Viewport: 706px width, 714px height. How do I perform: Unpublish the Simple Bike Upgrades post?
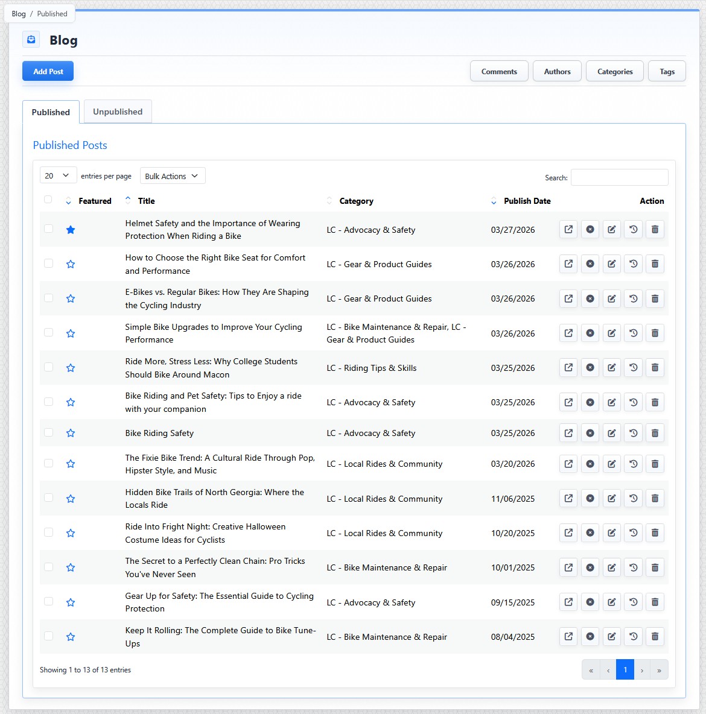pyautogui.click(x=590, y=333)
